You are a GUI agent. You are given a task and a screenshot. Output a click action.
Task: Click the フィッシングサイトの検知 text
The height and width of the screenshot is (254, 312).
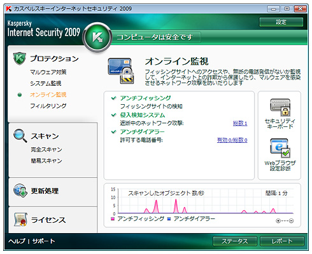click(151, 106)
